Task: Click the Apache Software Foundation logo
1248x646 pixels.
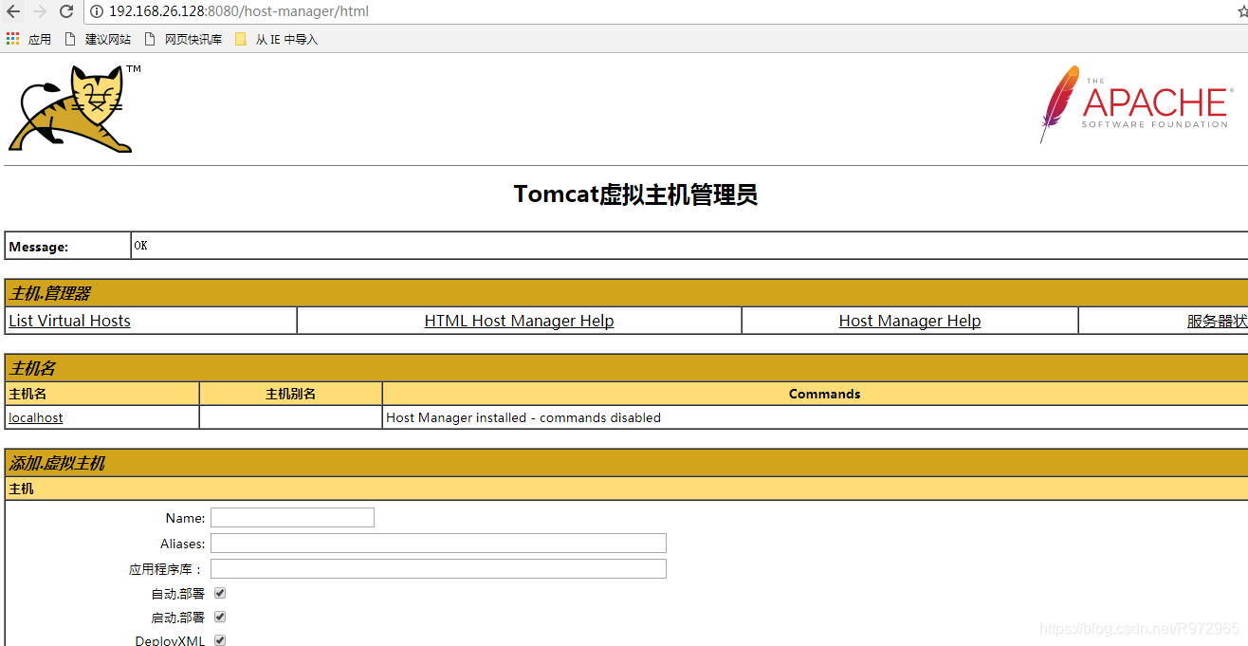Action: 1137,104
